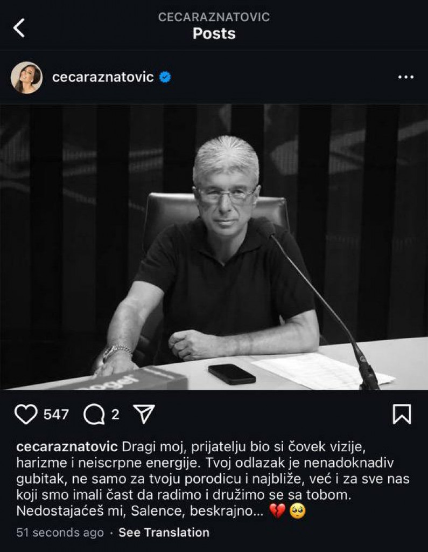View the 547 likes list
428x552 pixels.
tap(56, 415)
